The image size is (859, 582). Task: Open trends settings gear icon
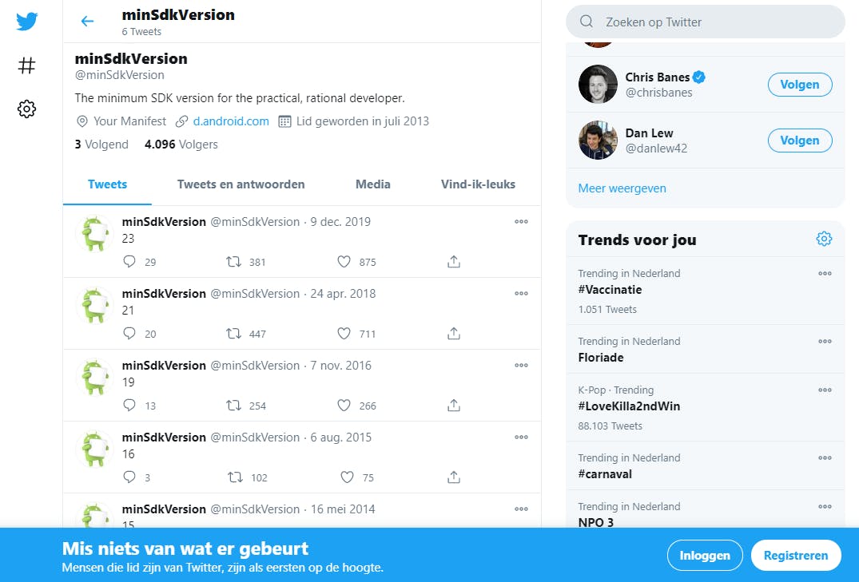pyautogui.click(x=824, y=239)
